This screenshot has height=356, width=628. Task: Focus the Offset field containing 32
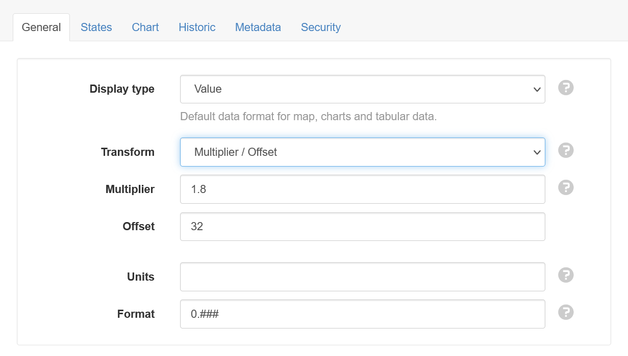pyautogui.click(x=362, y=227)
